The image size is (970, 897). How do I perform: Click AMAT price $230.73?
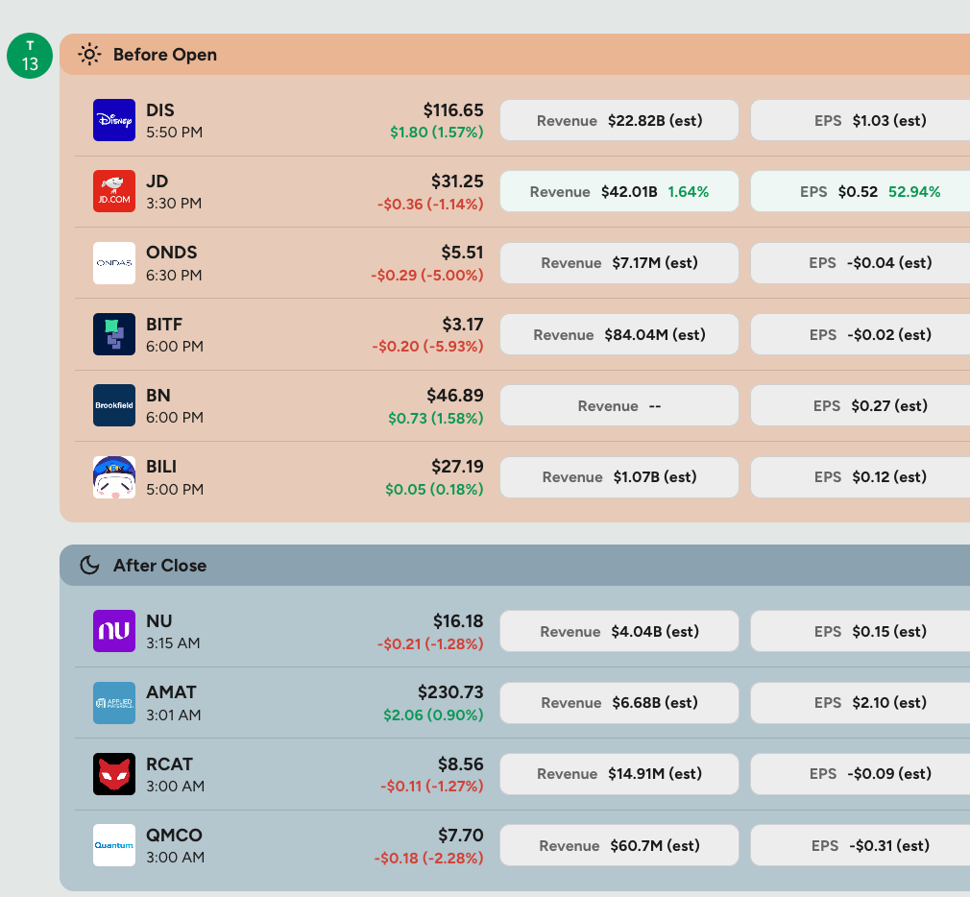tap(450, 692)
